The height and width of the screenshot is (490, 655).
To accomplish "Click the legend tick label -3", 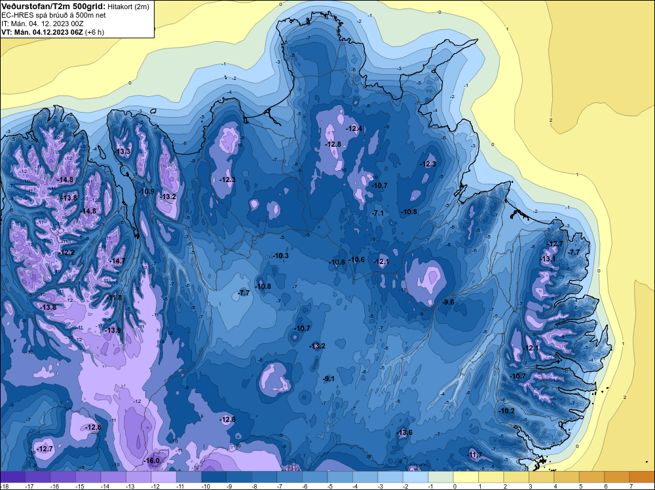I will pyautogui.click(x=381, y=486).
